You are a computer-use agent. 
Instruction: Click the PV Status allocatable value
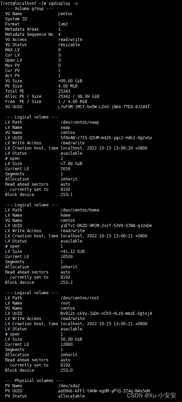[x=71, y=396]
